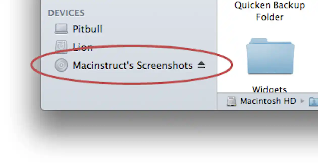Screen dimensions: 318x163
Task: Select the Macinstruct's Screenshots sidebar label
Action: tap(133, 65)
